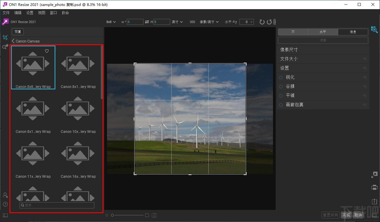
Task: Open the help question mark icon
Action: [5, 204]
